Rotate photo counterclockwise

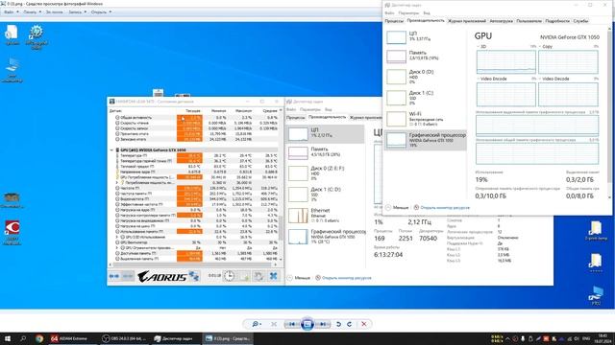(x=338, y=324)
